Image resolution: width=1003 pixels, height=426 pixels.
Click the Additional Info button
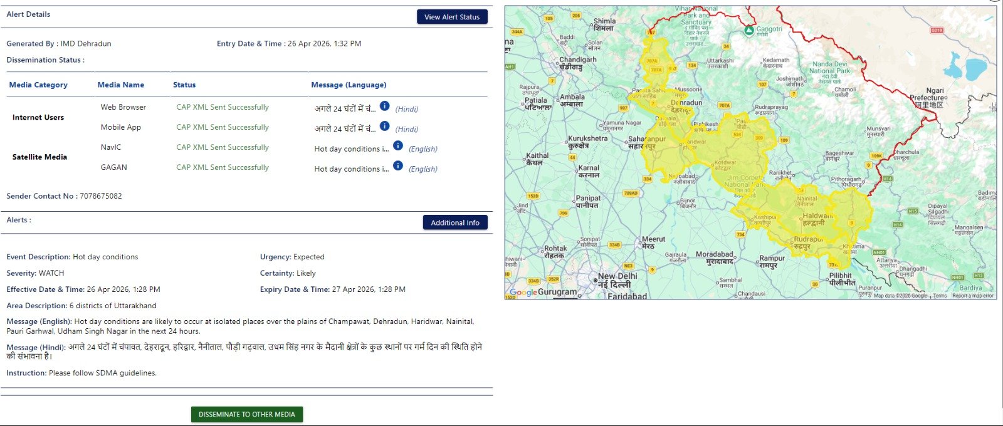(455, 222)
